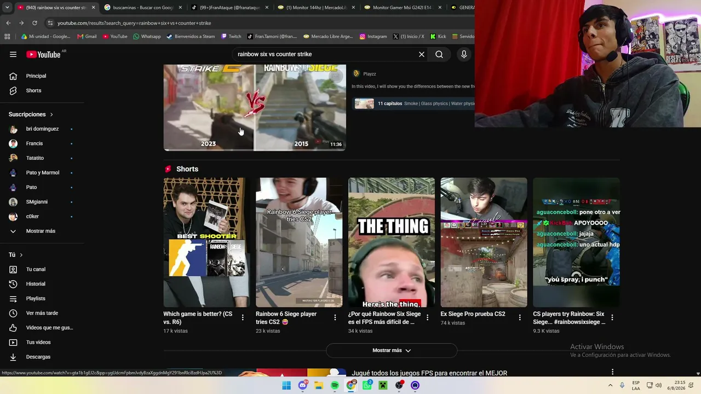Open 'Which game is better?' short thumbnail
Image resolution: width=701 pixels, height=394 pixels.
pyautogui.click(x=206, y=242)
